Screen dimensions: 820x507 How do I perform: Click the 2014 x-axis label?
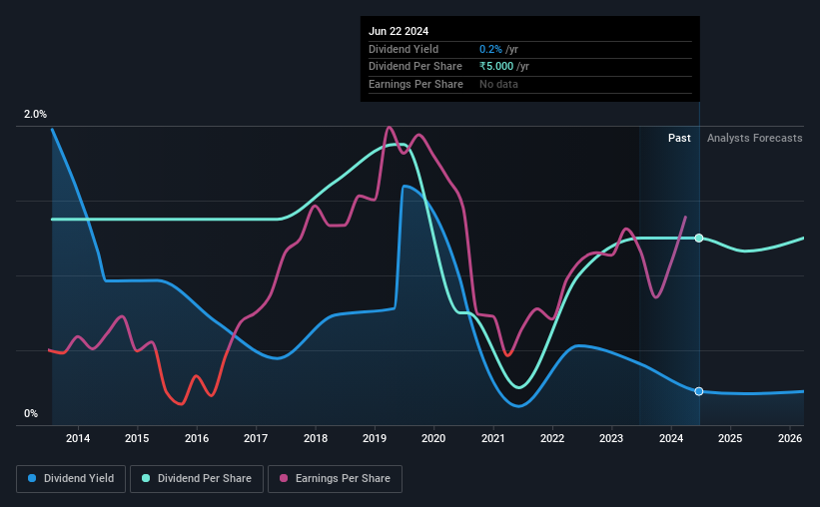[78, 438]
